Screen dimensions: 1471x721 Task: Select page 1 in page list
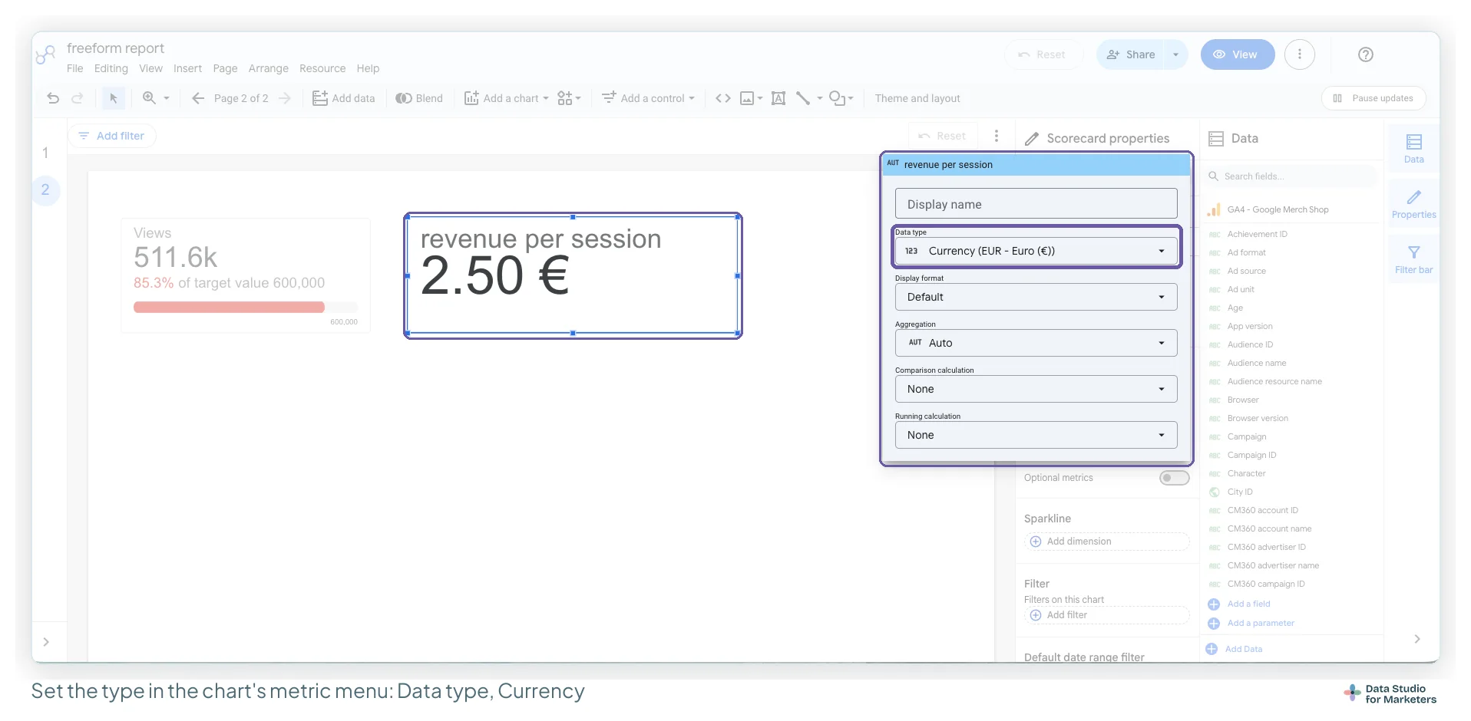45,153
